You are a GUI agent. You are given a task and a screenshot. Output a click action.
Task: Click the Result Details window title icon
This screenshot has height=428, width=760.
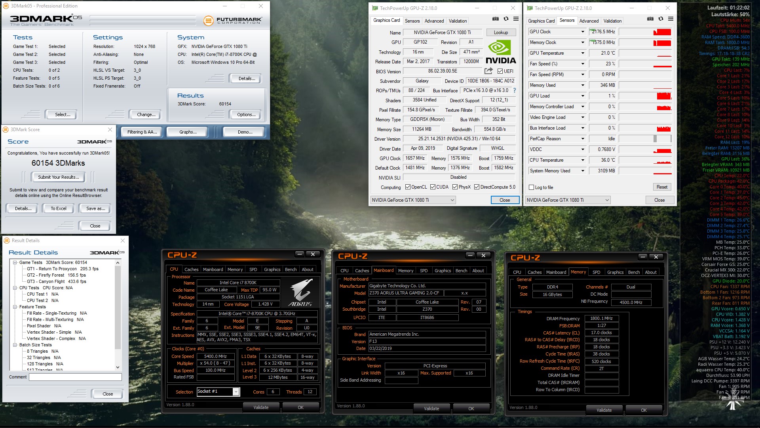pos(7,241)
